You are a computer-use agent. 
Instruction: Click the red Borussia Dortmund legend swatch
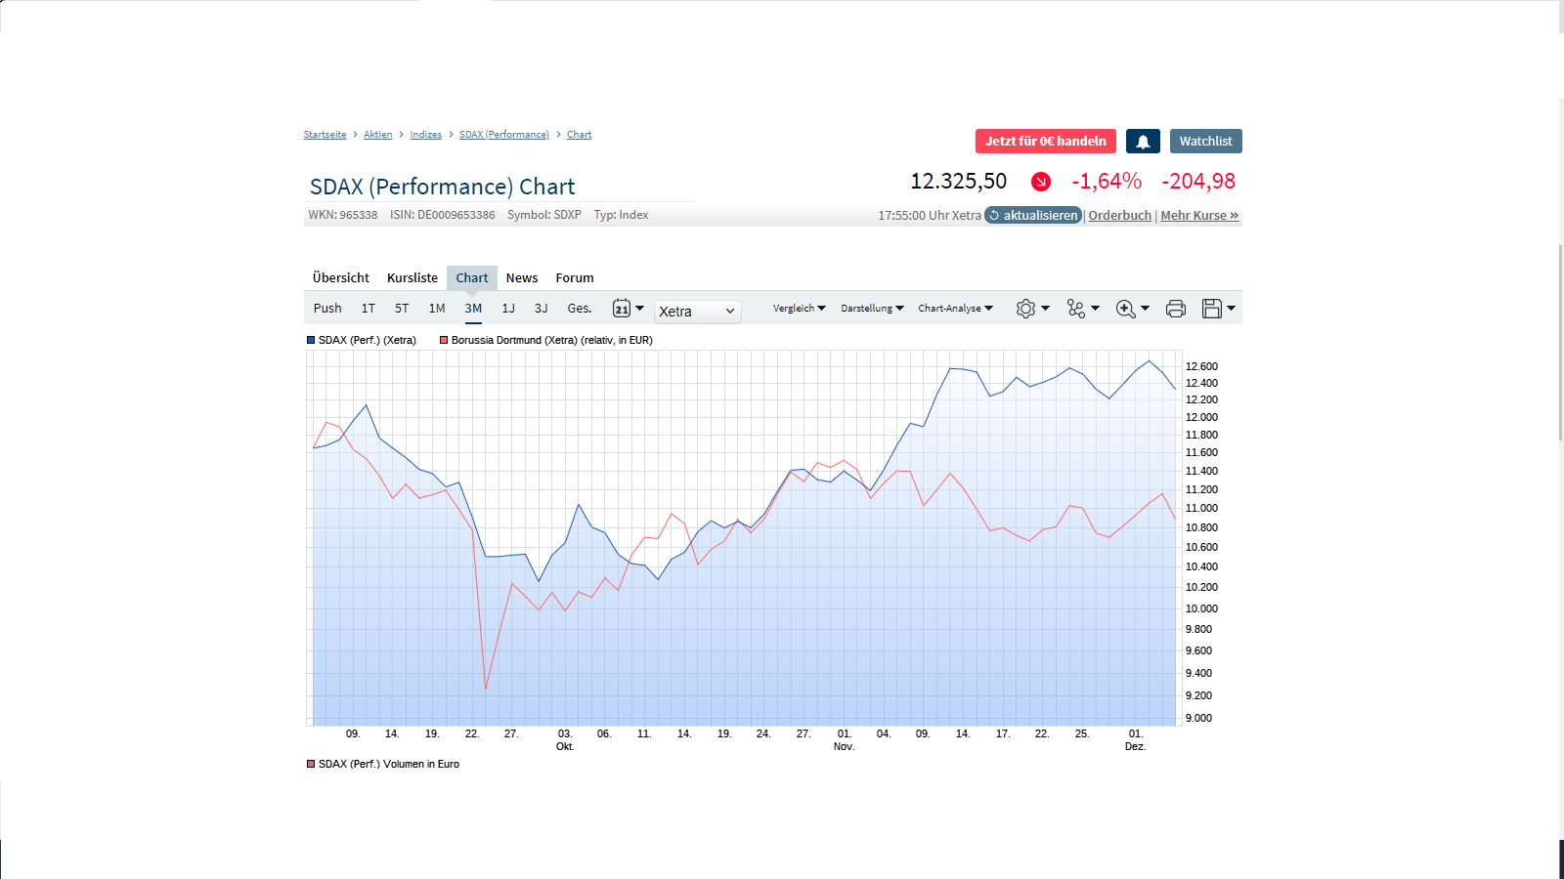click(444, 340)
